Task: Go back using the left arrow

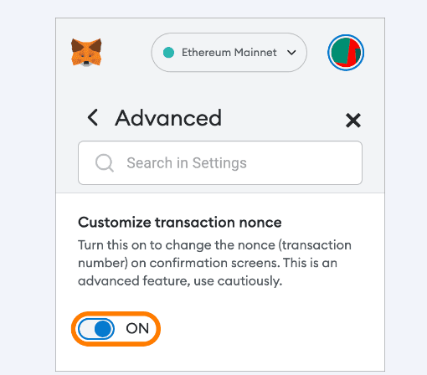Action: pyautogui.click(x=93, y=117)
